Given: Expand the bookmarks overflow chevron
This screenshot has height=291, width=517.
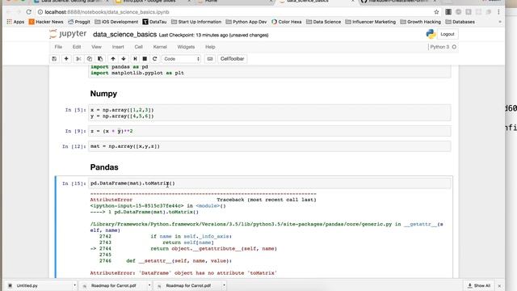Looking at the screenshot, I should (x=500, y=22).
